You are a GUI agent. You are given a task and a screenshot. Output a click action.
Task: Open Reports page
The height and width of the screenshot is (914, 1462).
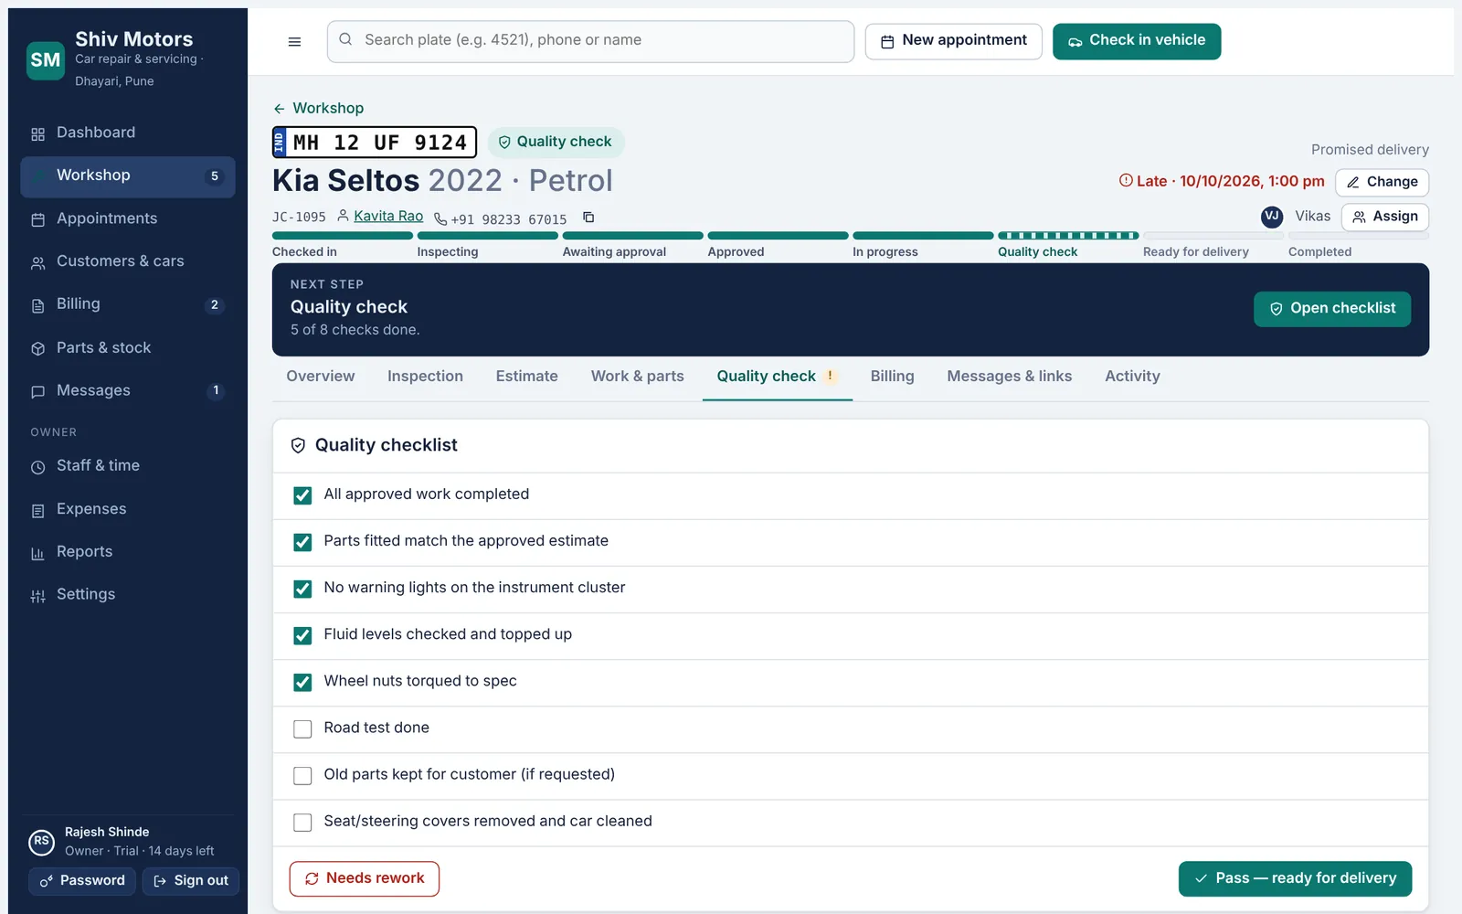pos(128,552)
